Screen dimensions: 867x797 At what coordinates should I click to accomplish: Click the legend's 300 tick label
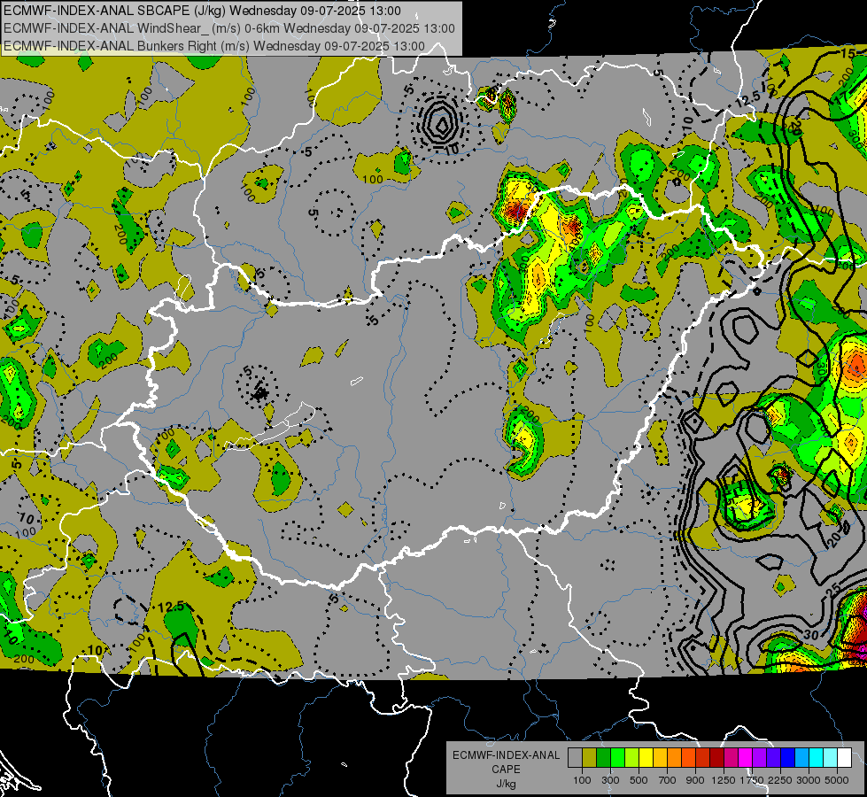tap(610, 780)
